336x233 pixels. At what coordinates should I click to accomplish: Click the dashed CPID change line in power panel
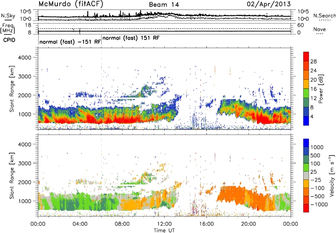pos(101,88)
